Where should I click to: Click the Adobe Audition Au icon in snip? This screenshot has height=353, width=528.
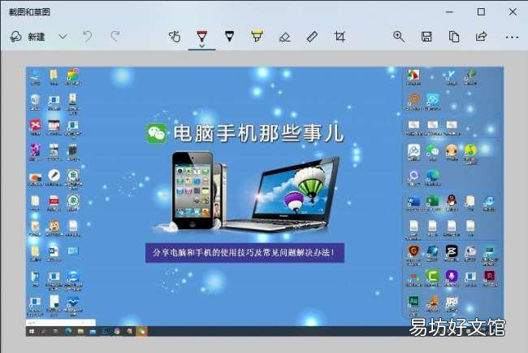click(413, 301)
